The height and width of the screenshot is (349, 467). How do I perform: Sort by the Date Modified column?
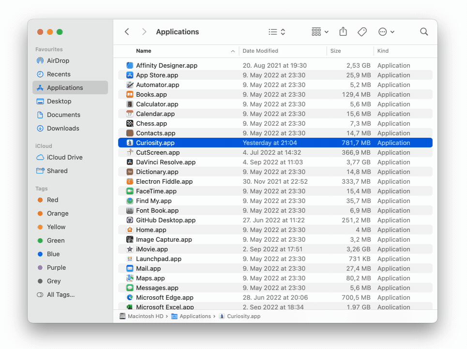[260, 51]
